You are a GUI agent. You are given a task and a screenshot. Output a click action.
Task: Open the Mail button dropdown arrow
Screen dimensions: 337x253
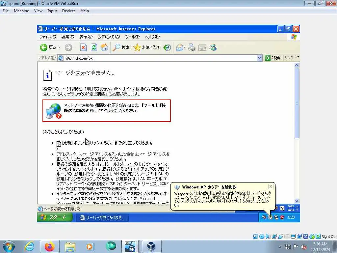(x=185, y=47)
